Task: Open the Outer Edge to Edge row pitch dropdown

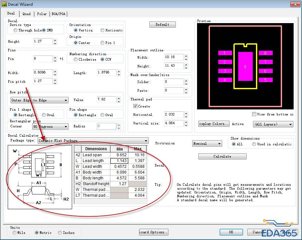Action: (66, 100)
